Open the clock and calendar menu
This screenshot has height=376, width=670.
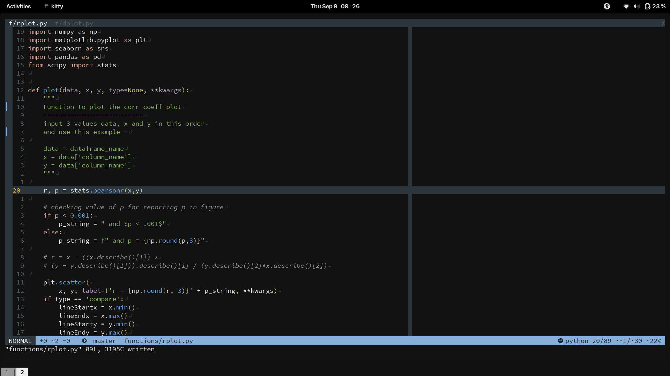pos(335,6)
